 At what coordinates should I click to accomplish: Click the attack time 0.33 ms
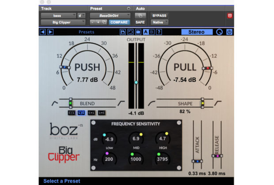(x=197, y=174)
